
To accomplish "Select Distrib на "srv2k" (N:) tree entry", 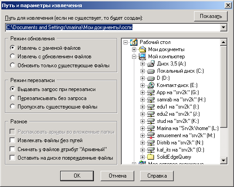I will [x=180, y=143].
